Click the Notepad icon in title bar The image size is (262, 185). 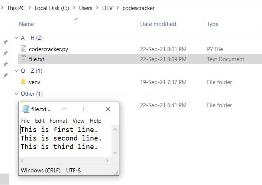coord(26,109)
